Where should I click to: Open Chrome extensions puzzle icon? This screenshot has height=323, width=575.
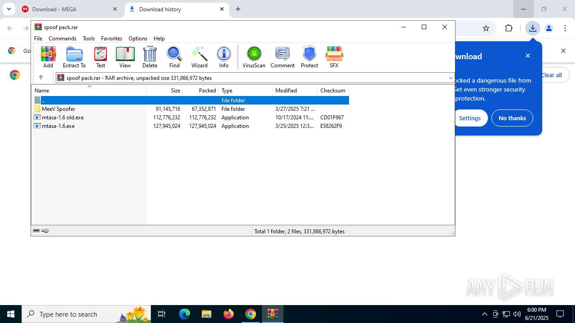tap(509, 28)
